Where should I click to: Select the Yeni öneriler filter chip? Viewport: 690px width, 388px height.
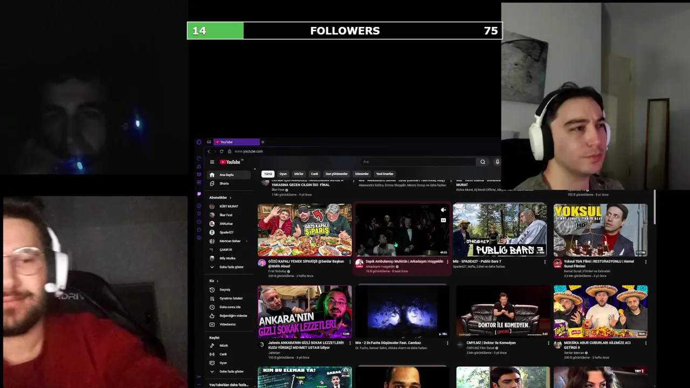(x=385, y=174)
